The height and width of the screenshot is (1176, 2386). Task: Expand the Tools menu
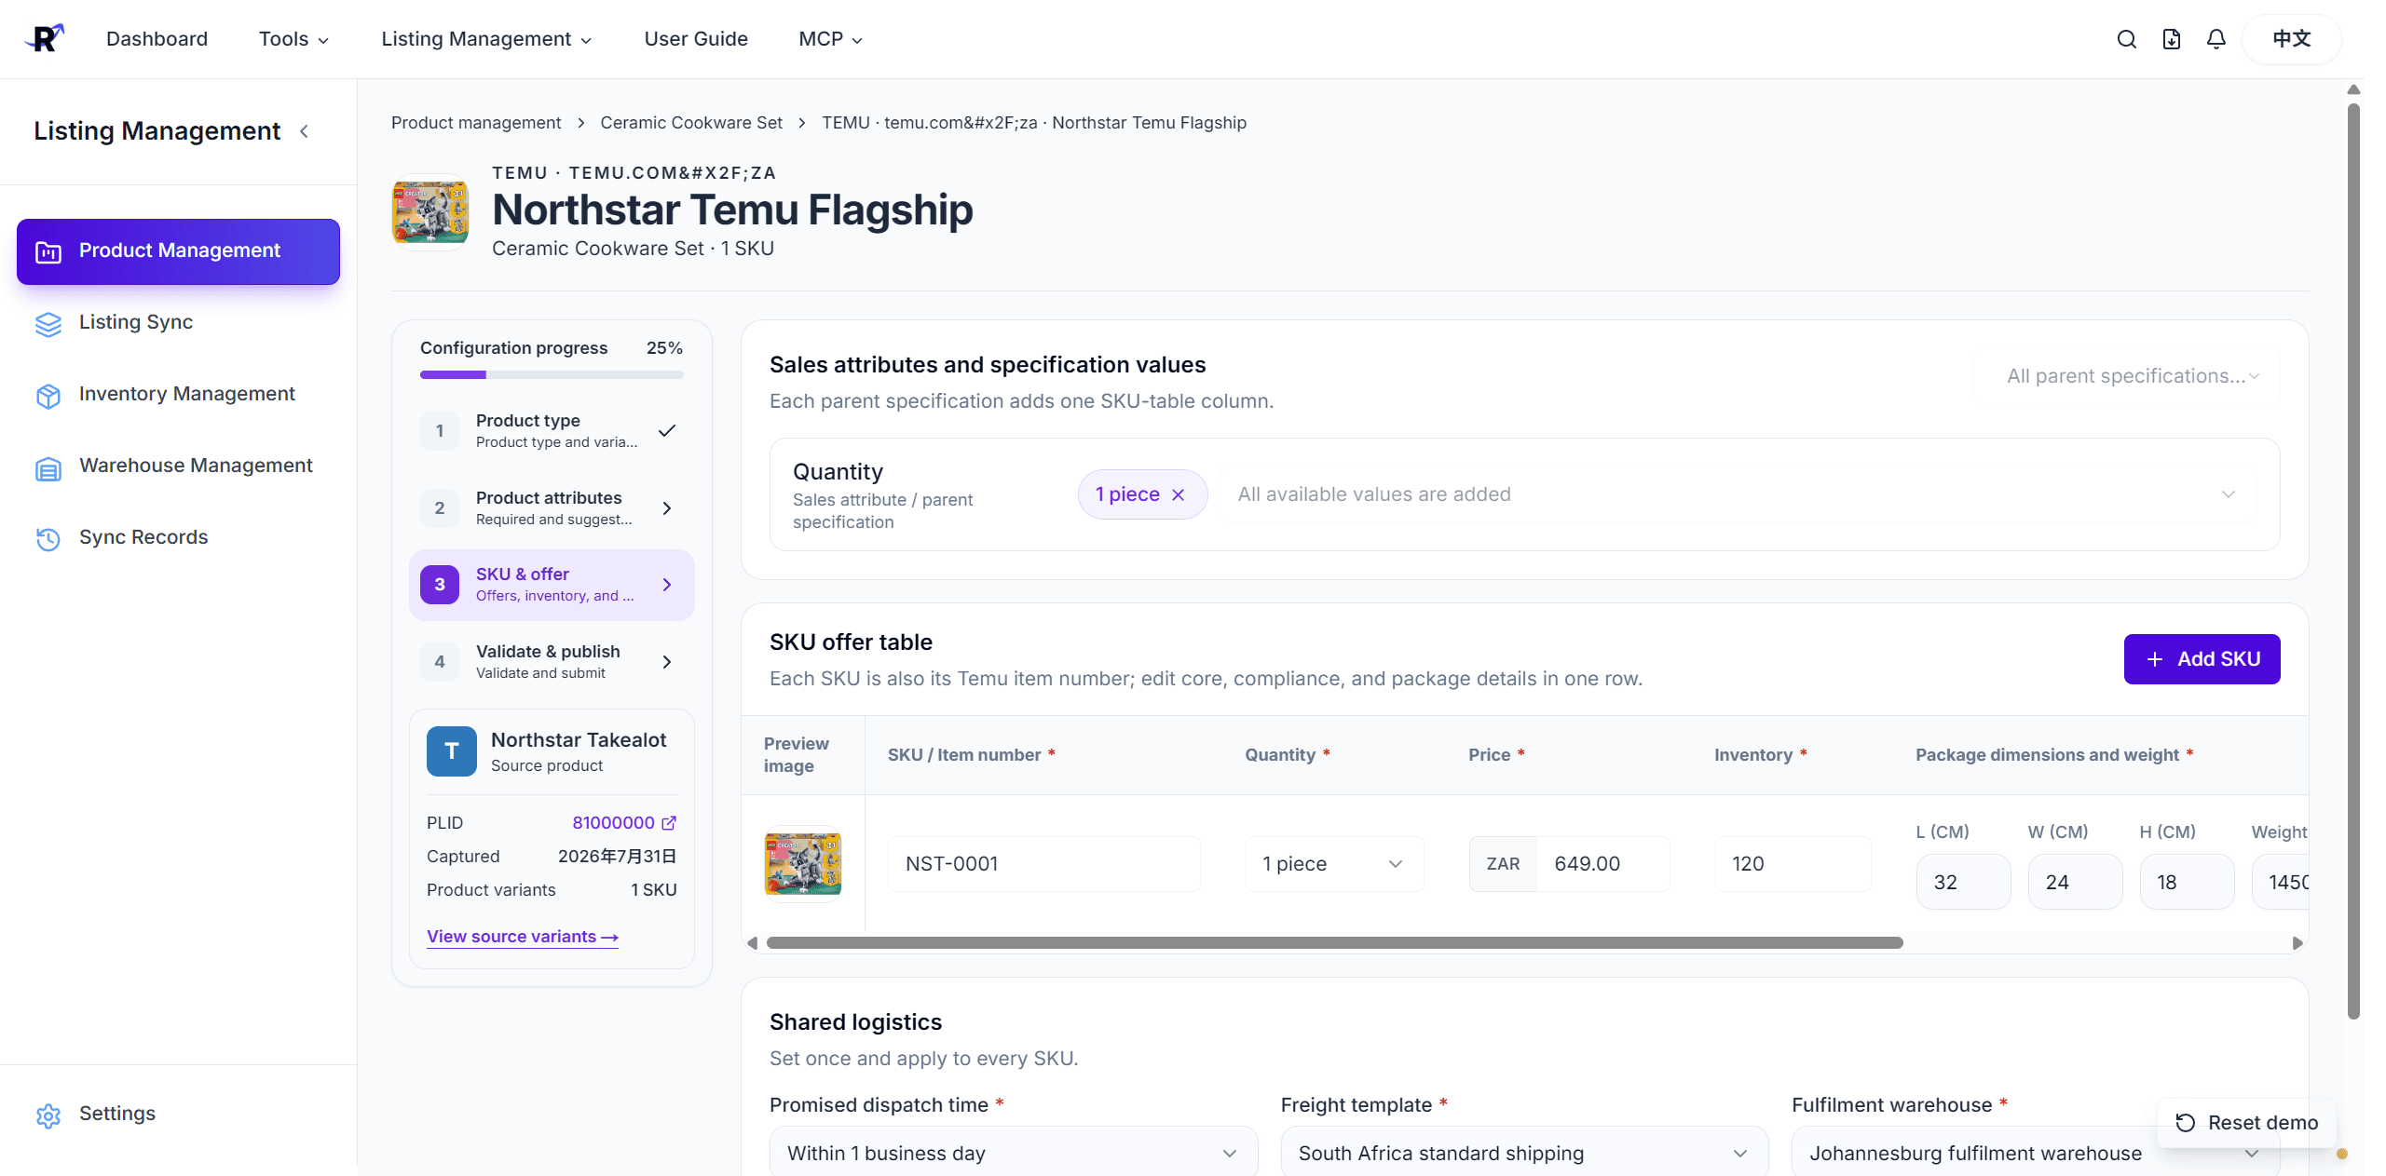point(293,39)
